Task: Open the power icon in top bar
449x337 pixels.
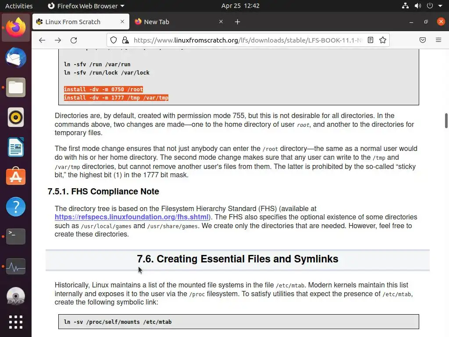Action: (x=430, y=6)
